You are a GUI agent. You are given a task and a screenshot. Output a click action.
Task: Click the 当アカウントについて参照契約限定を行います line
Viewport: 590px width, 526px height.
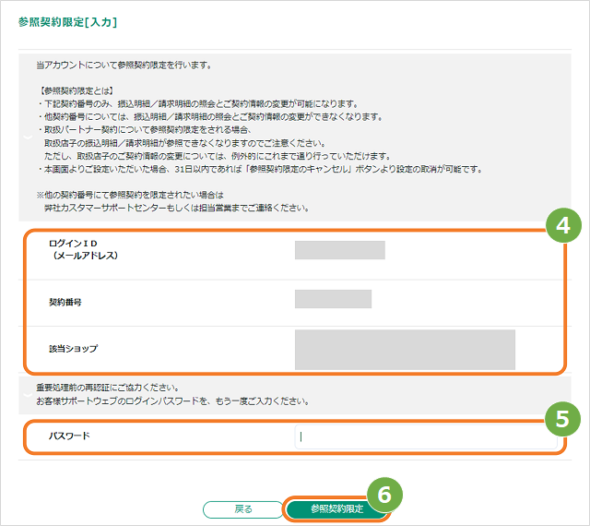124,66
